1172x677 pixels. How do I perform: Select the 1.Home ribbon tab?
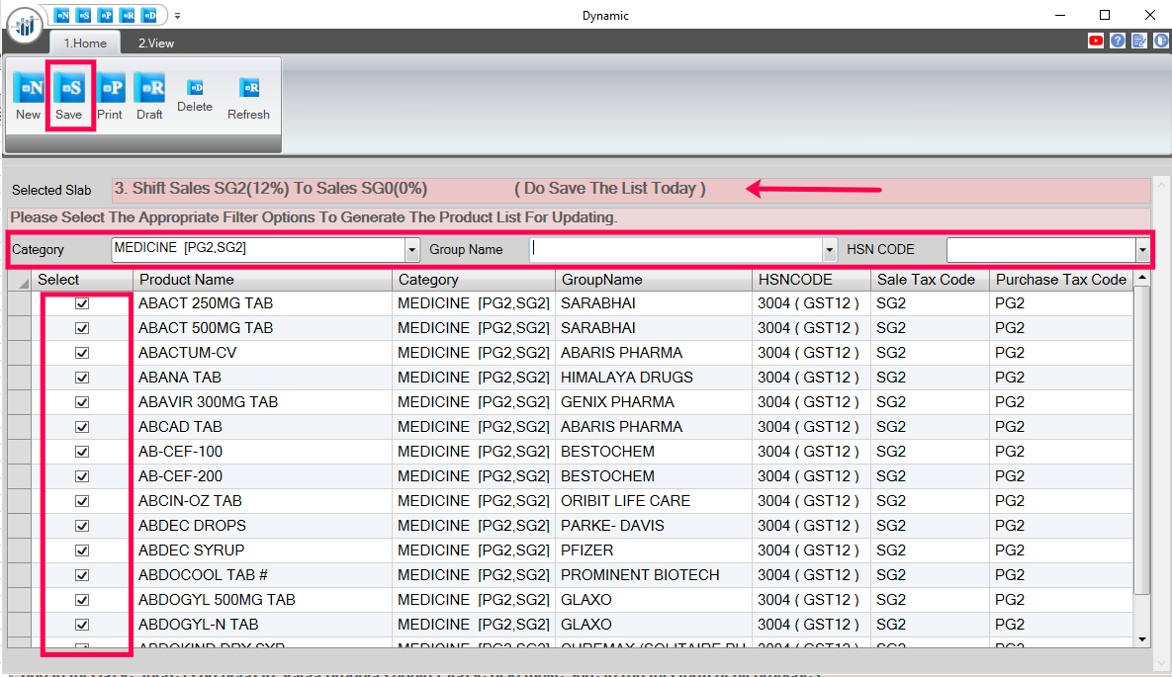pyautogui.click(x=85, y=43)
